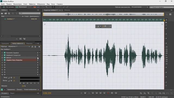Toggle power button of effect slot 5
The width and height of the screenshot is (174, 98).
pos(5,63)
